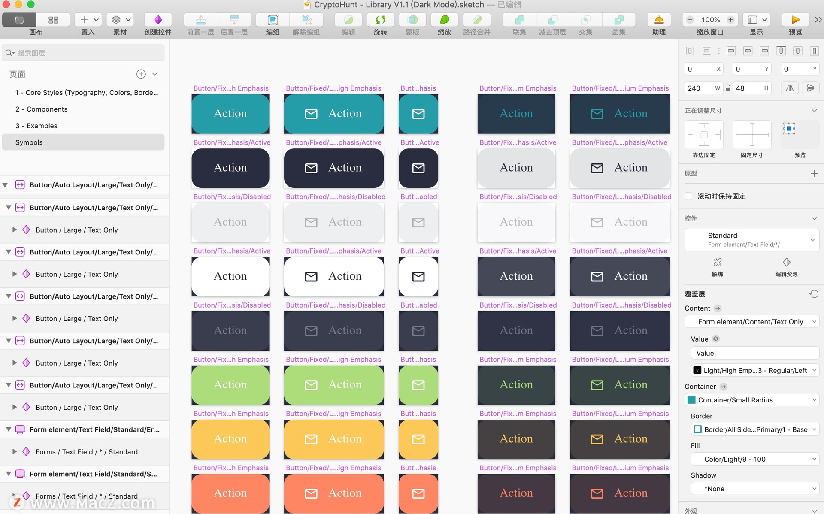Screen dimensions: 824x514
Task: Click the Group (编组) toolbar icon
Action: click(273, 20)
